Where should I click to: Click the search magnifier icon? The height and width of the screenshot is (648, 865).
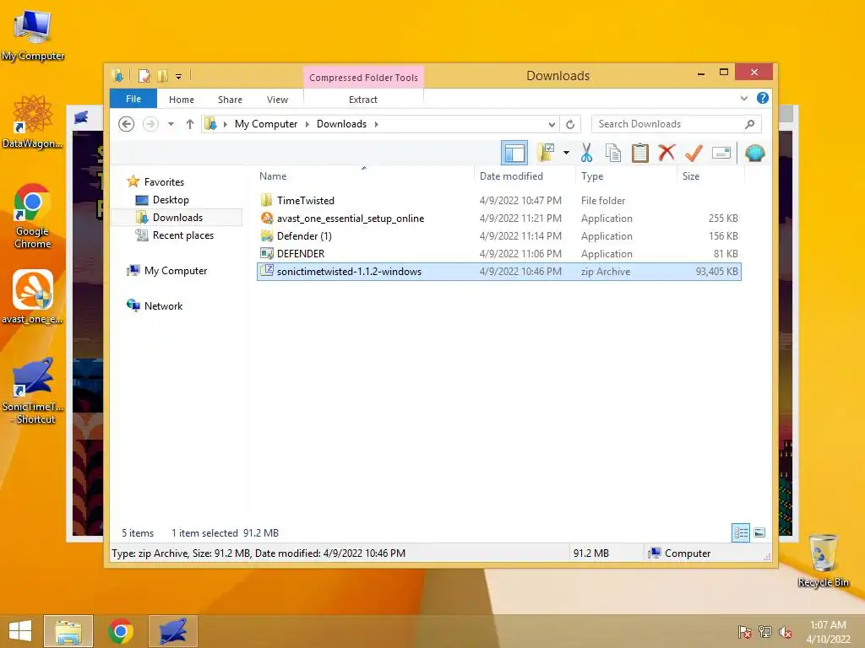[749, 124]
